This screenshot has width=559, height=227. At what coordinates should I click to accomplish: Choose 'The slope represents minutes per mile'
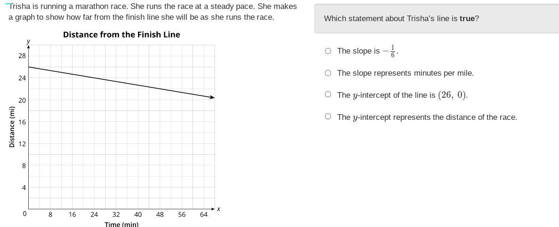pyautogui.click(x=328, y=73)
